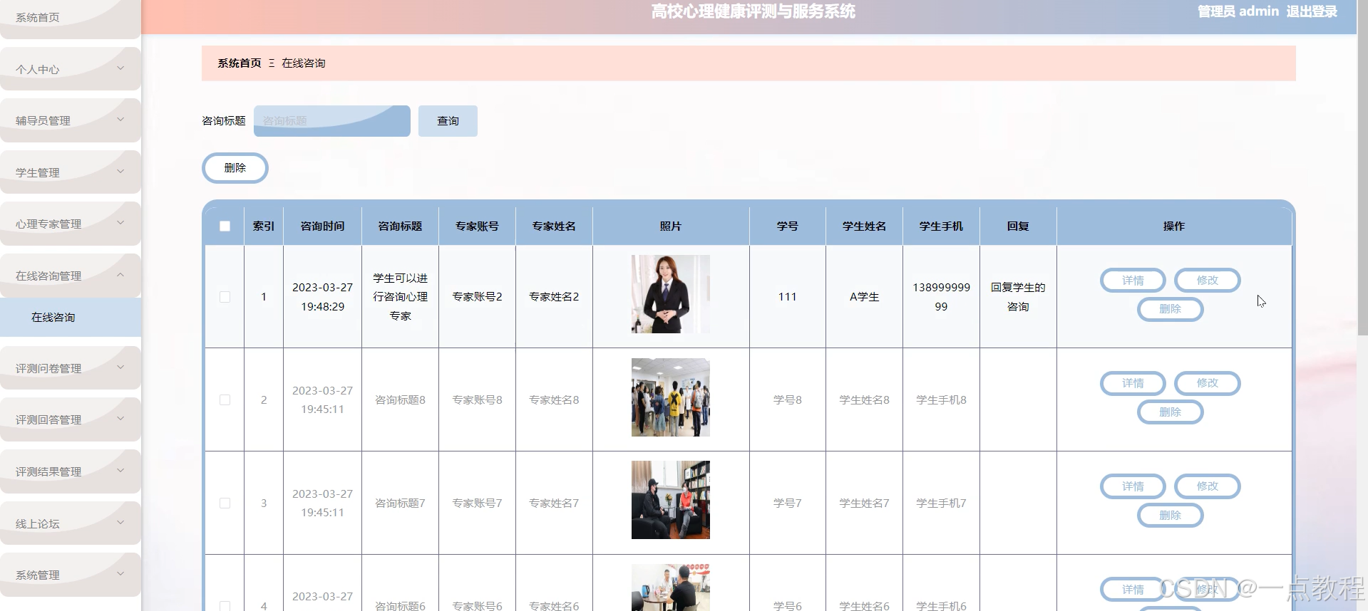The height and width of the screenshot is (611, 1368).
Task: Open the photo thumbnail in 专家姓名7 row
Action: coord(671,500)
